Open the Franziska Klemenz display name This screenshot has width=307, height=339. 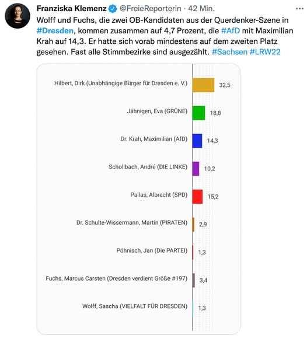(x=72, y=8)
